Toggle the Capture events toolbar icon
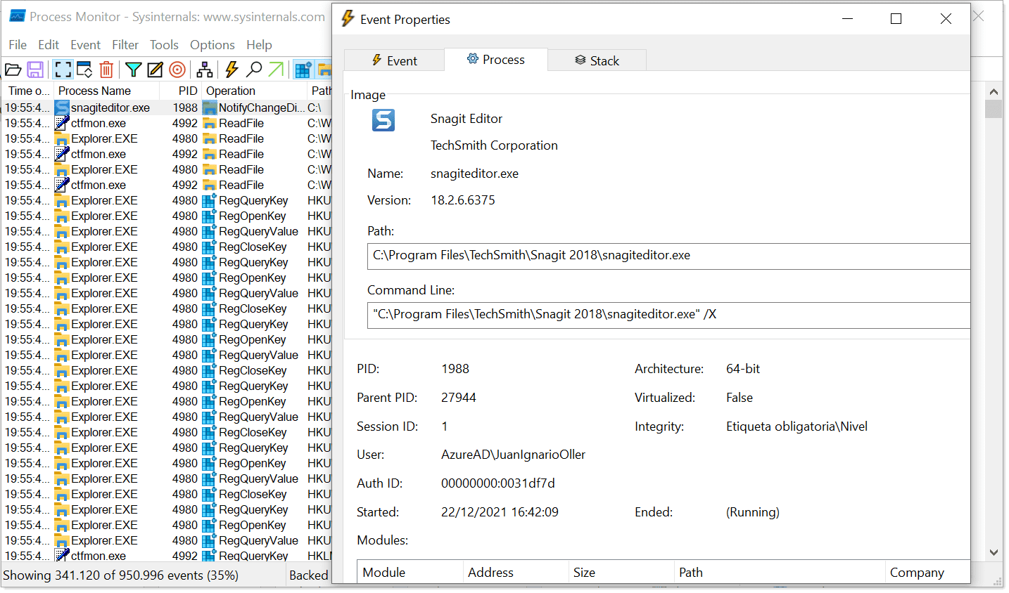Viewport: 1009px width, 593px height. [63, 70]
